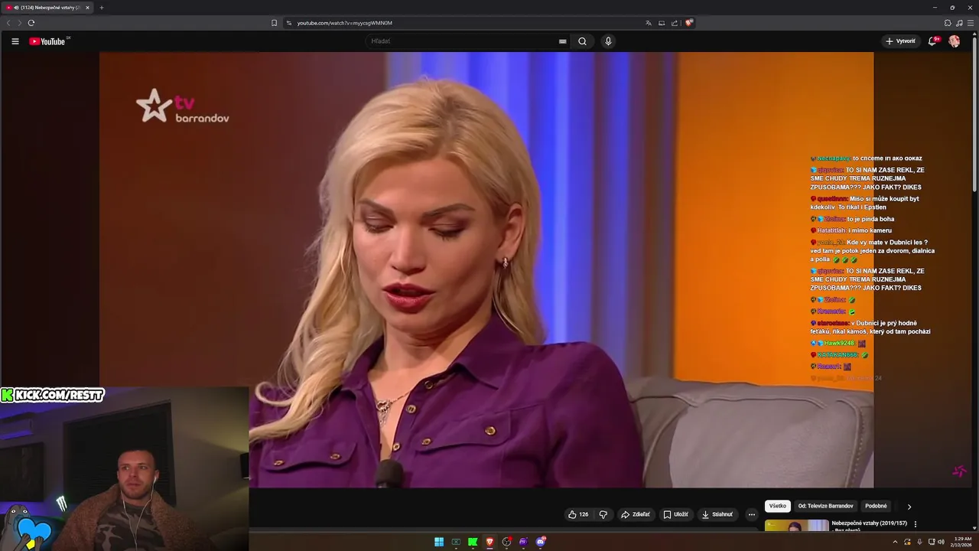Select the active Nebezpečné vztahy browser tab
The width and height of the screenshot is (979, 551).
coord(47,8)
